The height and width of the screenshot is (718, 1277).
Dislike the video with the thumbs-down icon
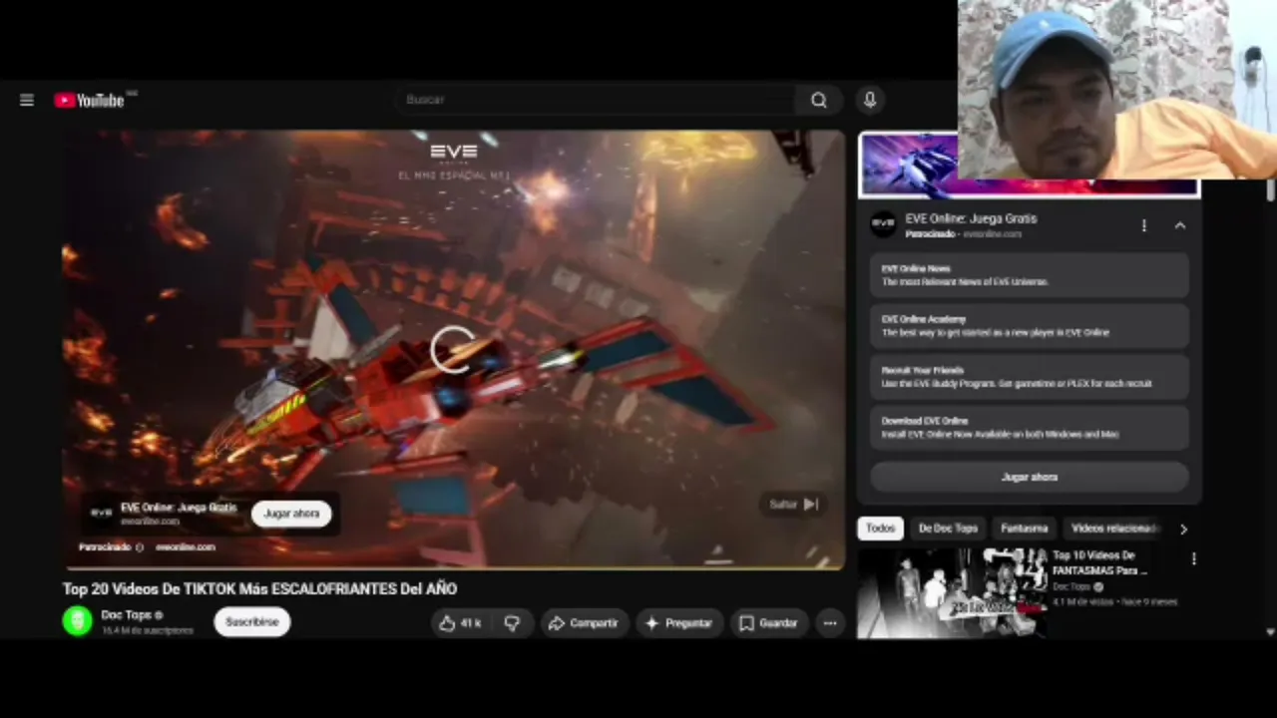[x=512, y=623]
